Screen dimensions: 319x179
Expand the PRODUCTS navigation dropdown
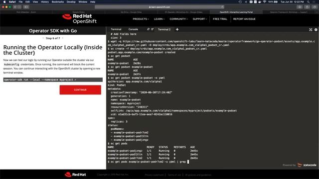click(141, 19)
